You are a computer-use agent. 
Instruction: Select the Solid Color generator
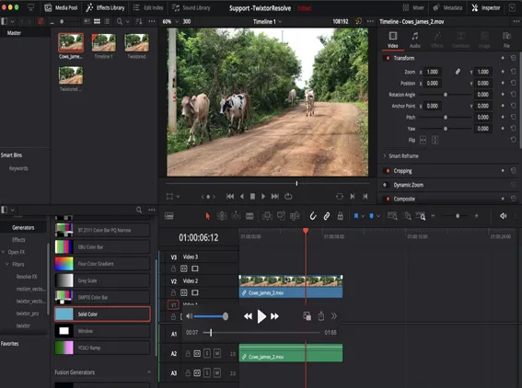(x=102, y=314)
